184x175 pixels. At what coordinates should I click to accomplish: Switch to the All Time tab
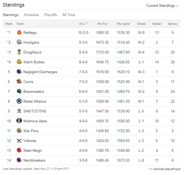[x=69, y=15]
